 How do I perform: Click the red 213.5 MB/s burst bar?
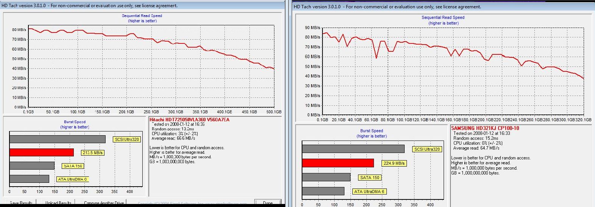coord(42,153)
